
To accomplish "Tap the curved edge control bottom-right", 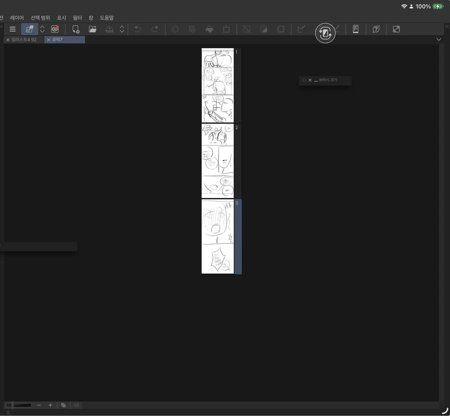I will click(x=445, y=411).
